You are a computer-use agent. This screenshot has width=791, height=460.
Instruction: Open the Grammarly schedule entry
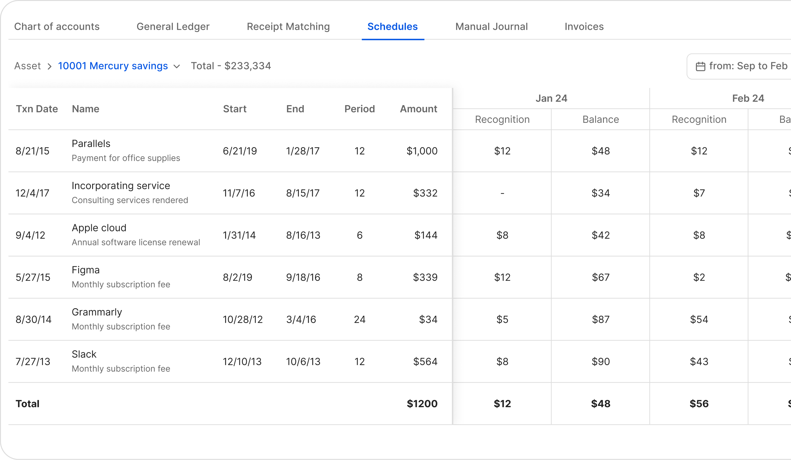97,312
